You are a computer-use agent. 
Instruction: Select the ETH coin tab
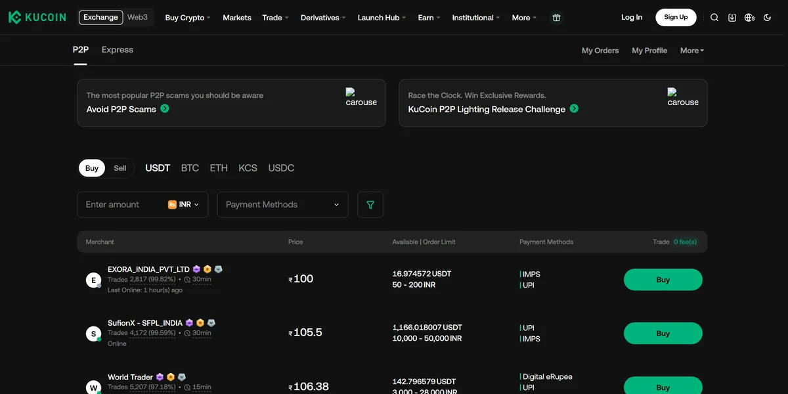219,168
